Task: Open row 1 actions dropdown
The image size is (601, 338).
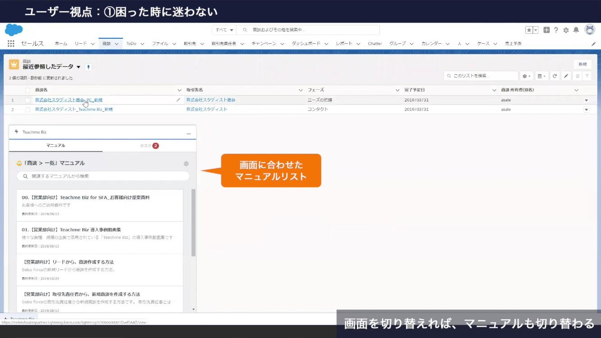Action: click(587, 100)
